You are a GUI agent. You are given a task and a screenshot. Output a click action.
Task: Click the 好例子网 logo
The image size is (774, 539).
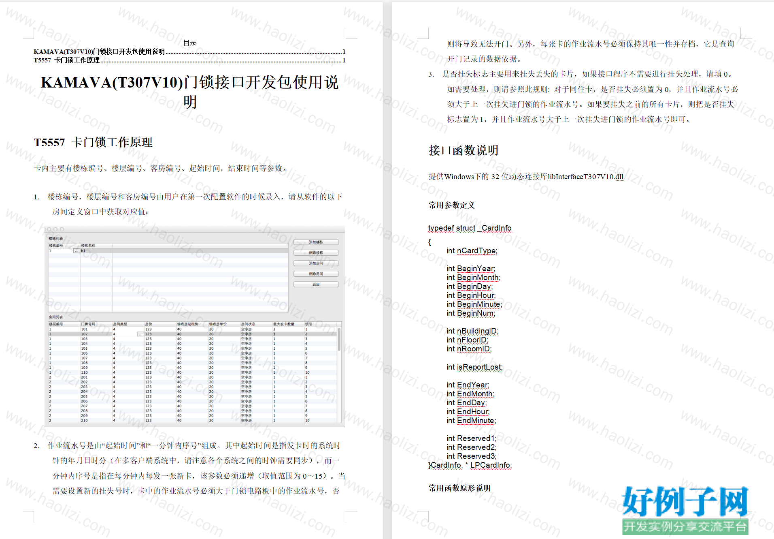click(x=685, y=510)
